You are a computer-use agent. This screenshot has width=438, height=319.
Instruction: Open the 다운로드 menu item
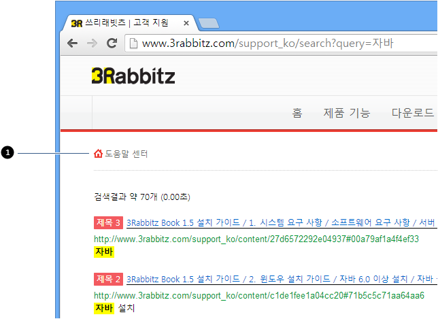point(413,113)
